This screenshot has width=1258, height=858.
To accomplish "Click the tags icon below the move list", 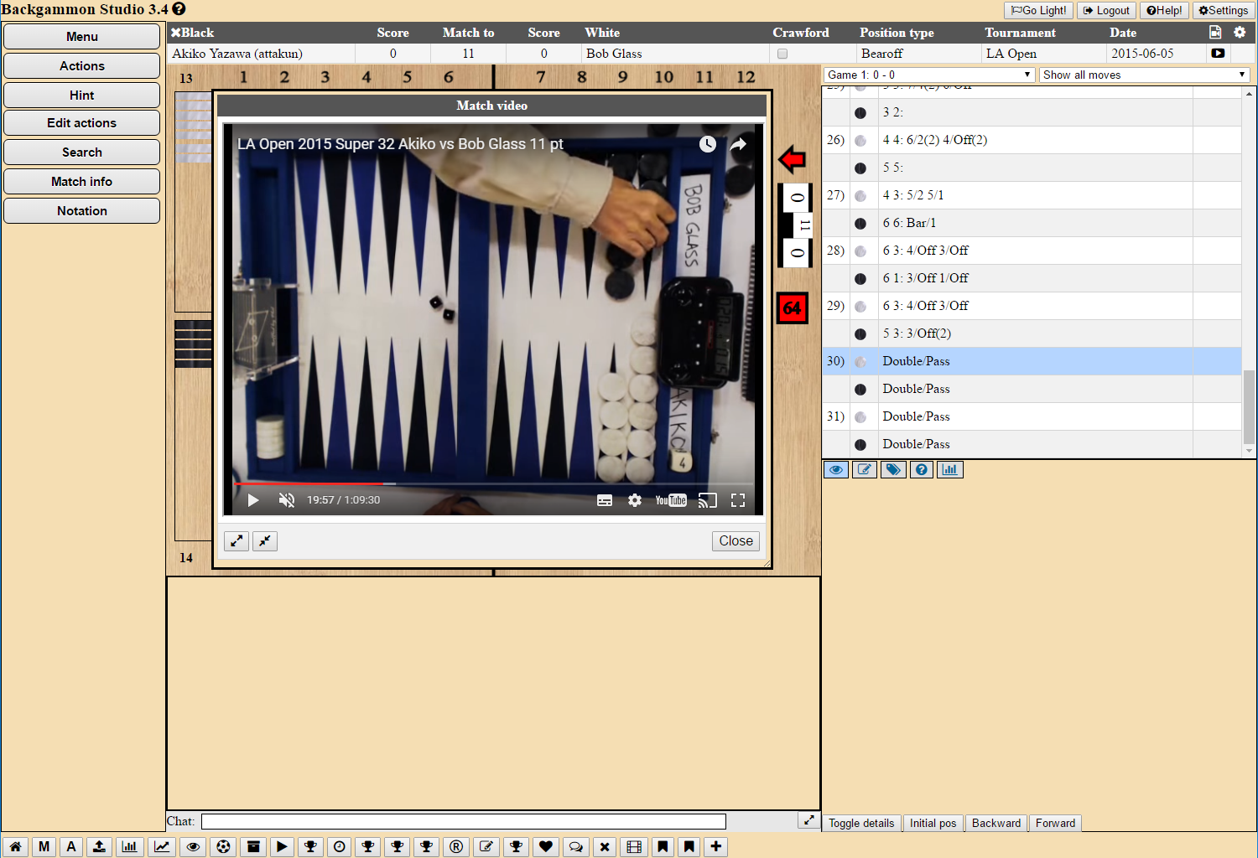I will pos(893,469).
